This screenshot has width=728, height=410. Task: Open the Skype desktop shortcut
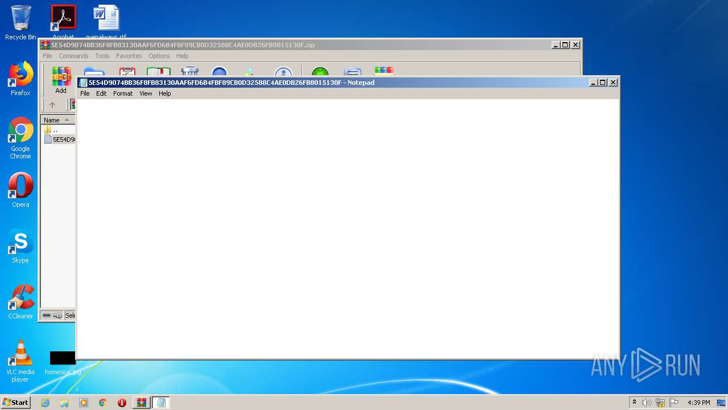pyautogui.click(x=20, y=246)
